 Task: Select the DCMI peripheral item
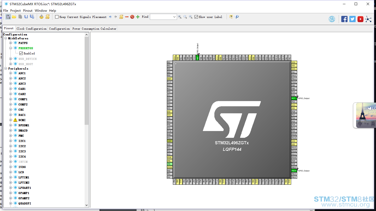(x=22, y=120)
